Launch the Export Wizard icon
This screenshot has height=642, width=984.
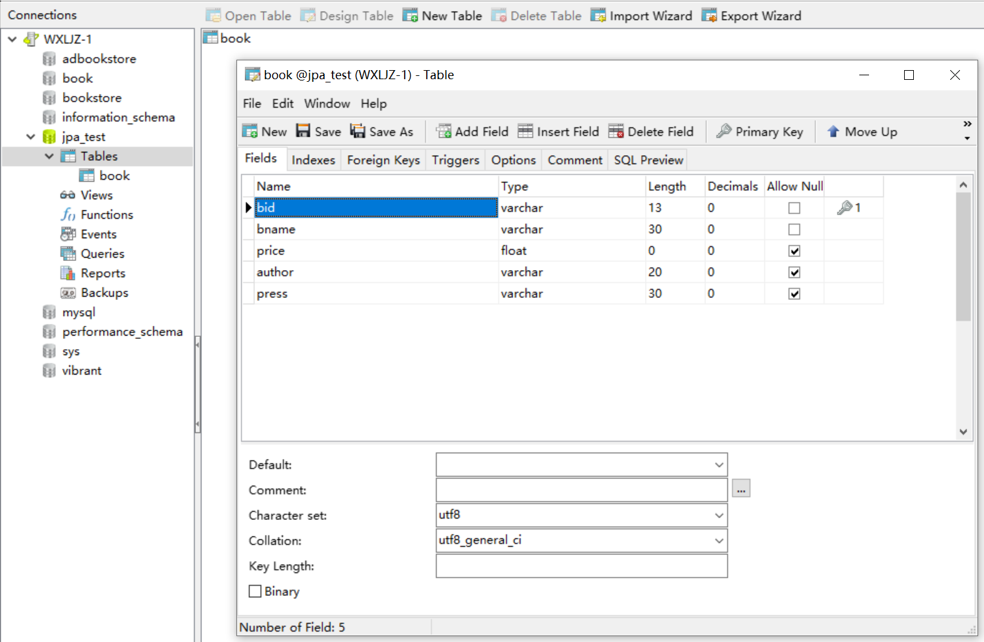pyautogui.click(x=709, y=16)
